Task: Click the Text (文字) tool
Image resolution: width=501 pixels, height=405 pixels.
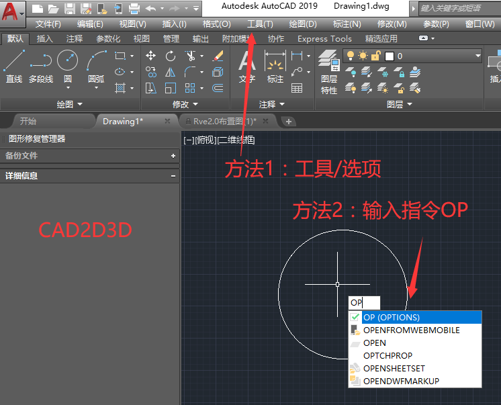Action: pos(247,66)
